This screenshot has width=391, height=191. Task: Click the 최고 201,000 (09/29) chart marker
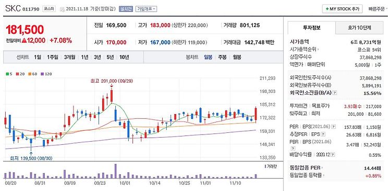[112, 81]
